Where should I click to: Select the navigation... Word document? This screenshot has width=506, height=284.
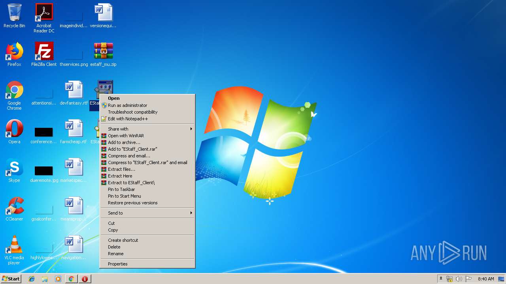[74, 248]
